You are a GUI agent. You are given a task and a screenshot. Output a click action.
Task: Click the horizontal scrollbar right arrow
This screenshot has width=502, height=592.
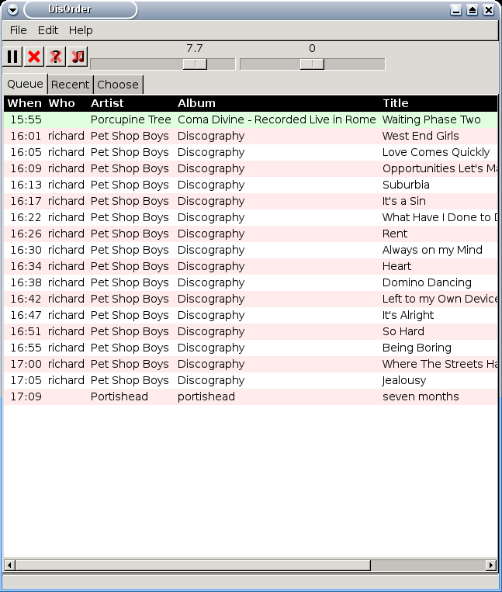[x=490, y=565]
